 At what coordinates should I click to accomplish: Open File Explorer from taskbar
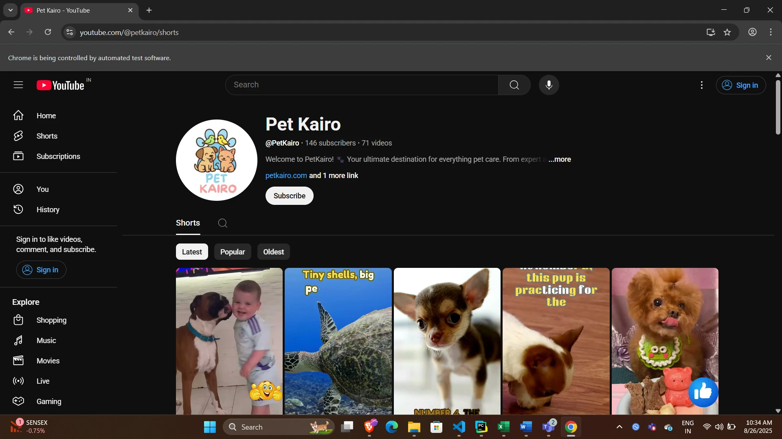(414, 427)
